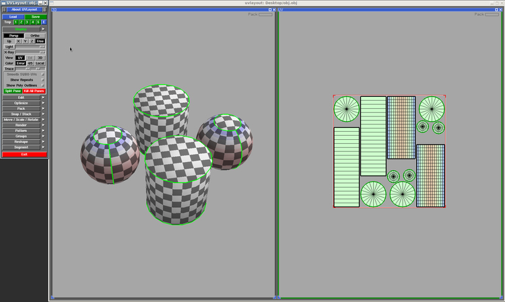Collapse the Display section arrow
Screen dimensions: 505x302
43,29
